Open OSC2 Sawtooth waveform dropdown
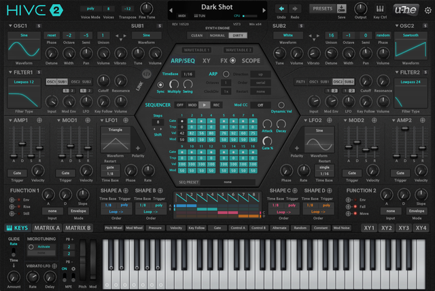435x291 pixels. 411,35
